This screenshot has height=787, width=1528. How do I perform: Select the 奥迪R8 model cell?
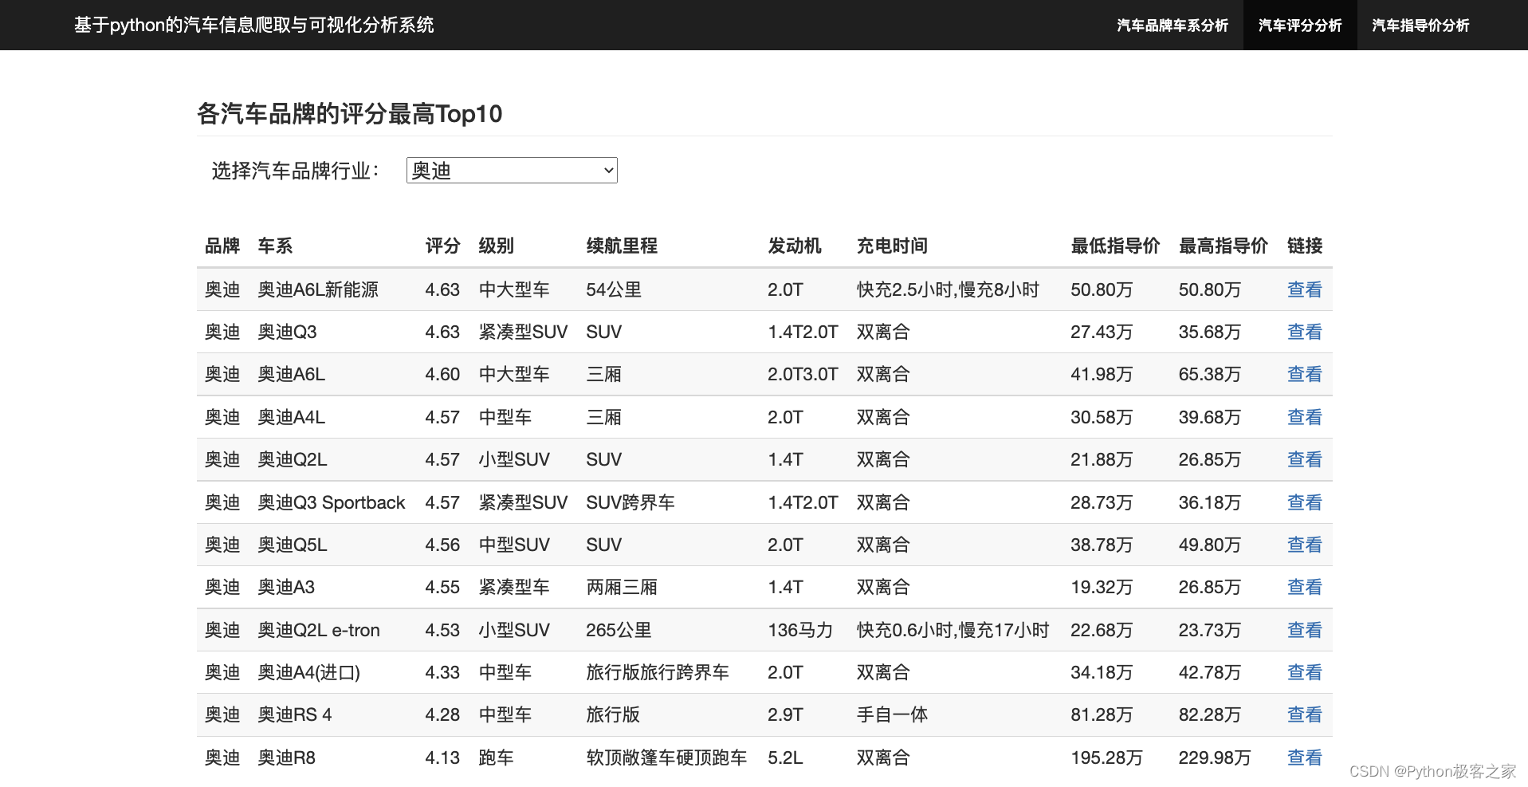click(287, 757)
